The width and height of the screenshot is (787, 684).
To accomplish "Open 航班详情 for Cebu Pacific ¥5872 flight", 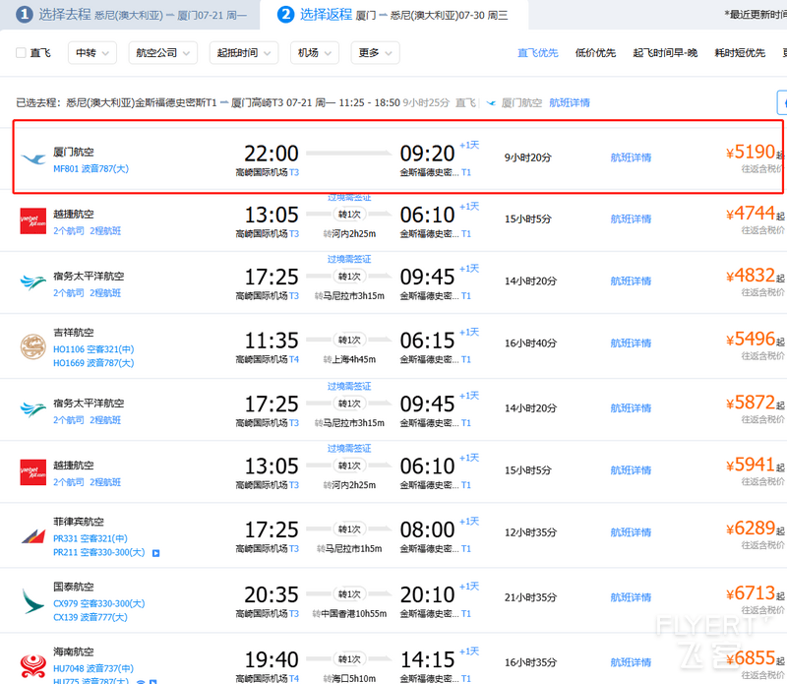I will (x=631, y=408).
